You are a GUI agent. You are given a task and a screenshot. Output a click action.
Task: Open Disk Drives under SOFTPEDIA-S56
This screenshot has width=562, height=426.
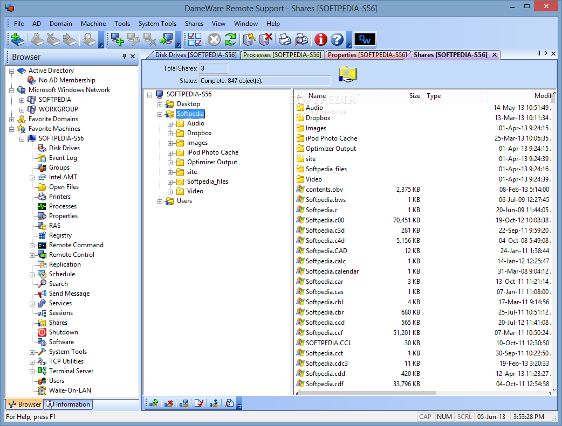(65, 148)
